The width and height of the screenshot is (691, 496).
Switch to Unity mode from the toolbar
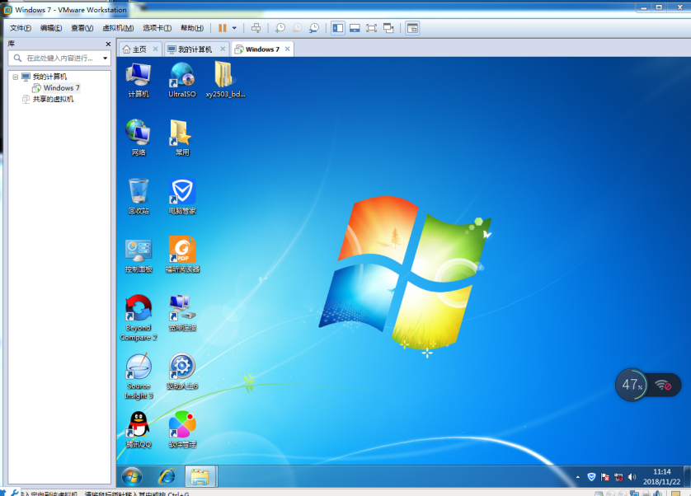388,28
